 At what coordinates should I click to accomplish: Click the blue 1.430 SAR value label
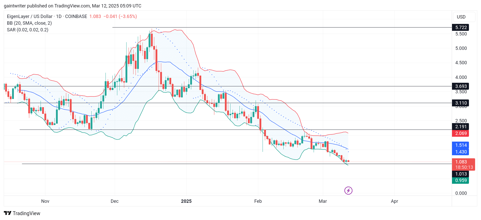click(x=460, y=152)
